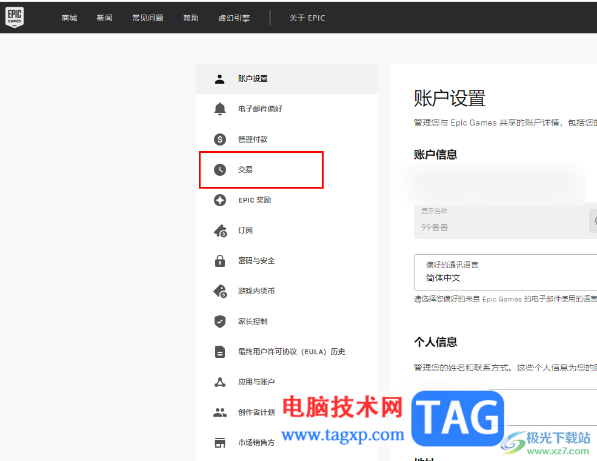The height and width of the screenshot is (461, 597).
Task: Go to the 订阅 section
Action: pos(287,231)
